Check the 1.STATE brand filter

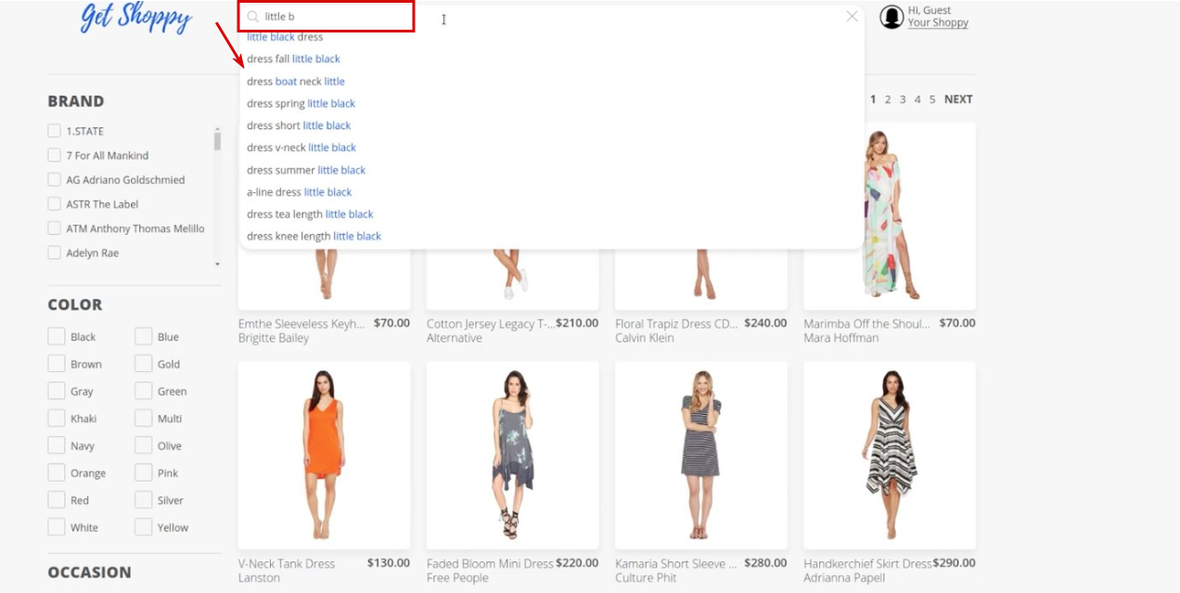click(55, 130)
